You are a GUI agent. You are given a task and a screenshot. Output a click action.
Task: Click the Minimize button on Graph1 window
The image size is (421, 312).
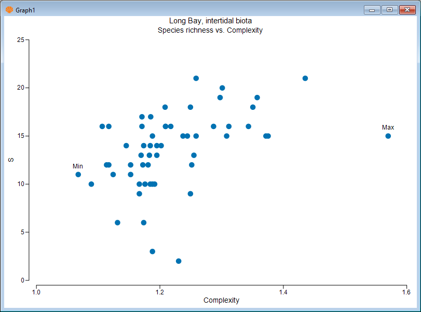[x=371, y=9]
